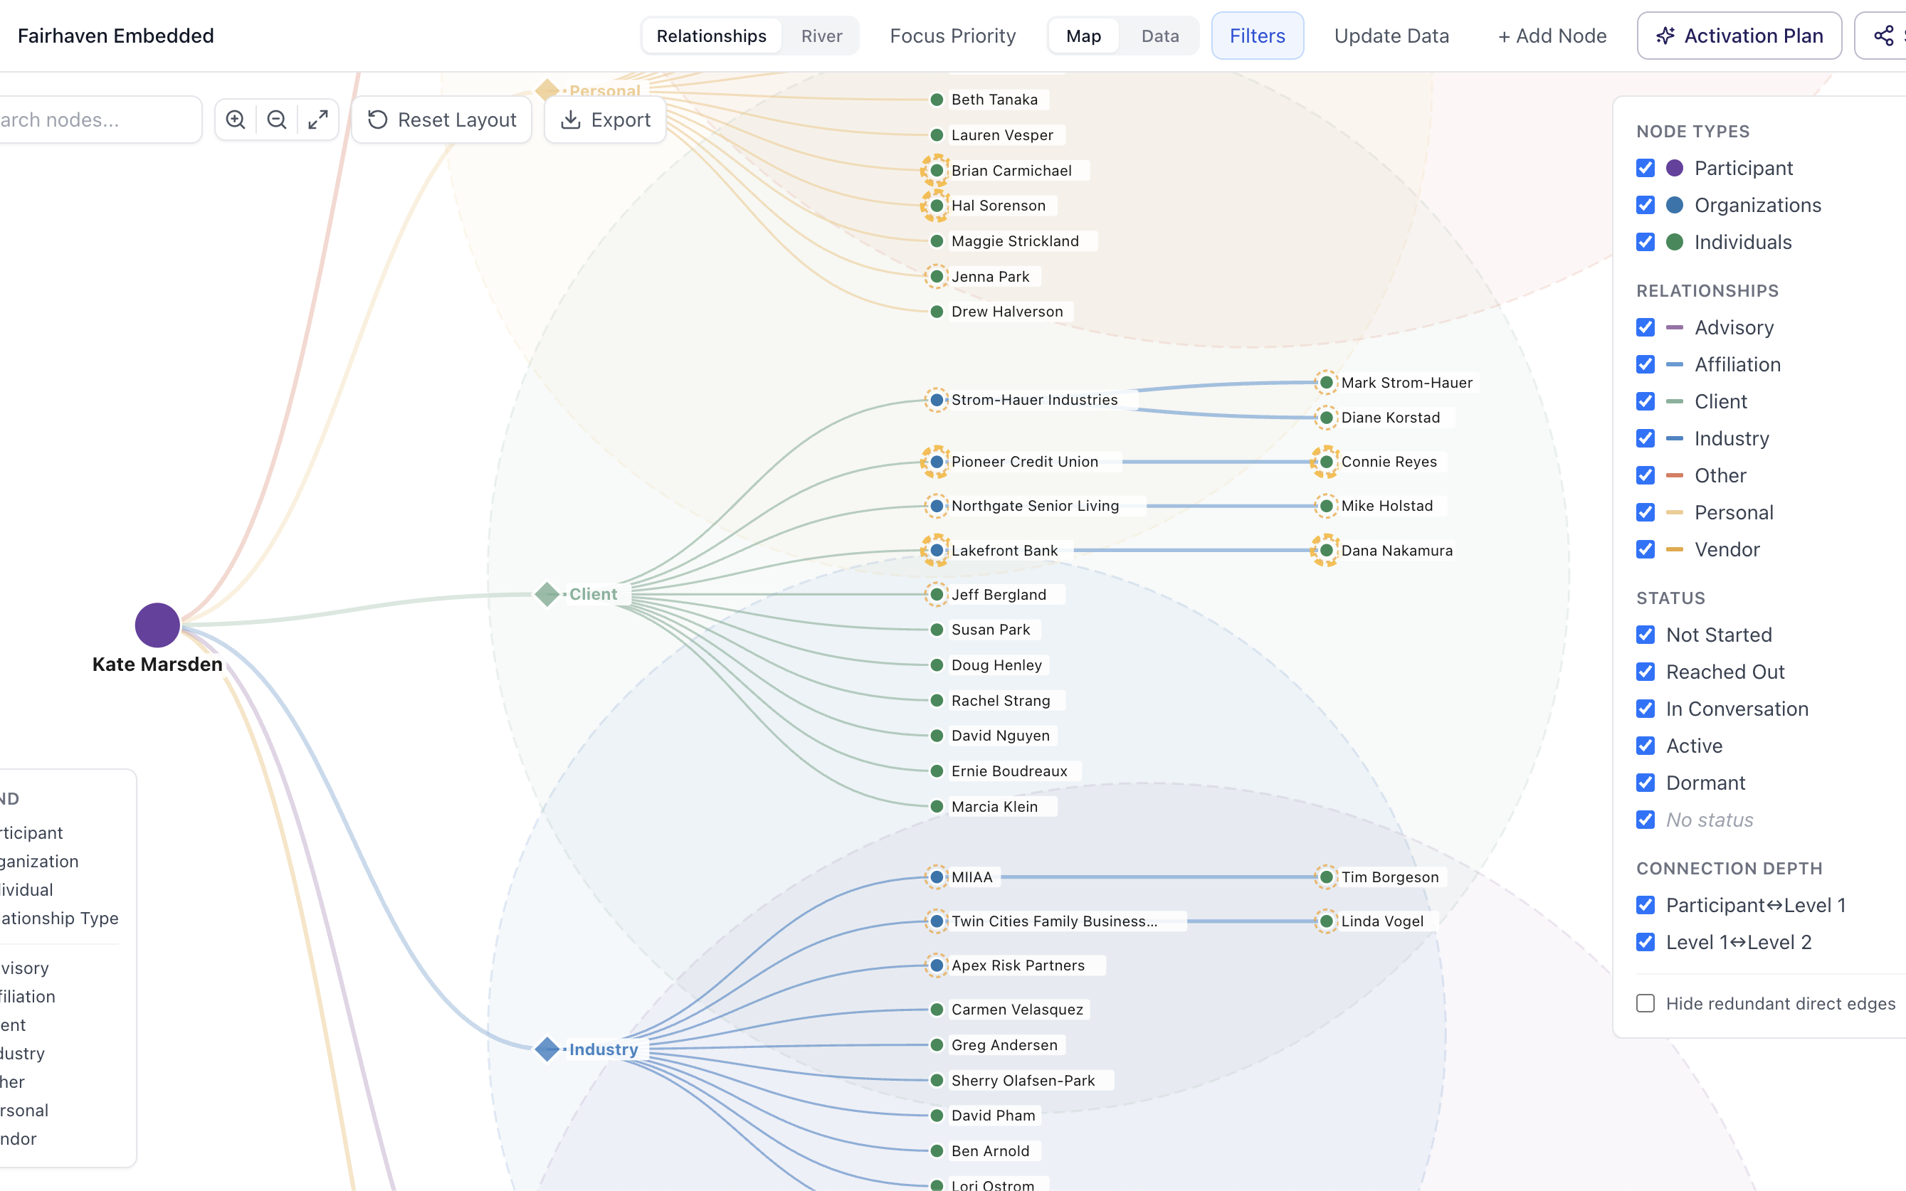Screen dimensions: 1906x1191
Task: Toggle the Filters panel button
Action: click(1257, 36)
